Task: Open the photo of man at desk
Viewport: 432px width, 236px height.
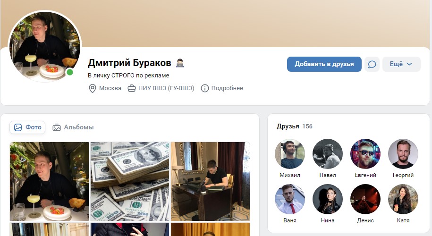Action: click(x=210, y=181)
